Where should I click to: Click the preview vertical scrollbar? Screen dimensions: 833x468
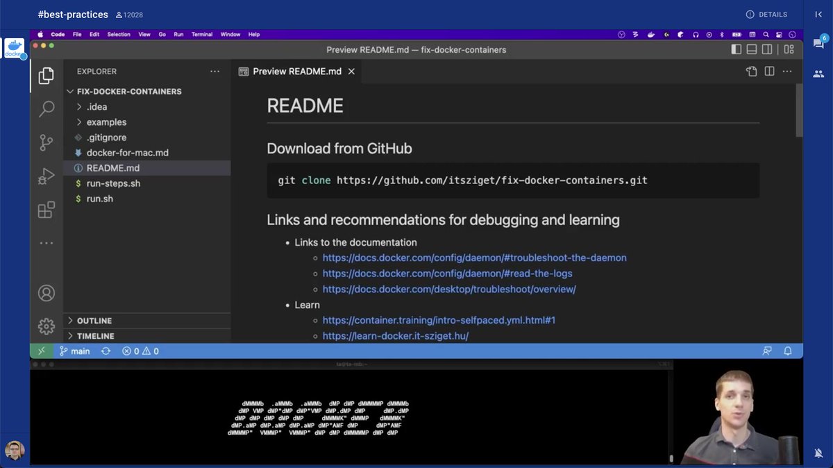point(799,110)
